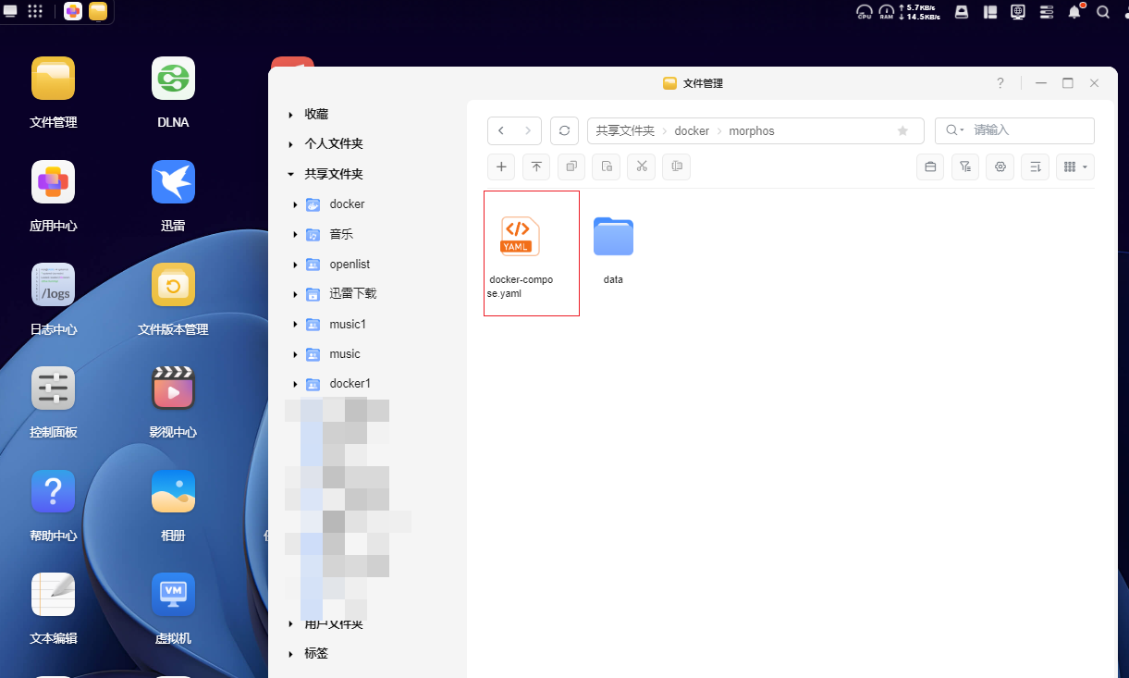Navigate to 共享文件夹 in breadcrumb
The width and height of the screenshot is (1129, 678).
625,131
